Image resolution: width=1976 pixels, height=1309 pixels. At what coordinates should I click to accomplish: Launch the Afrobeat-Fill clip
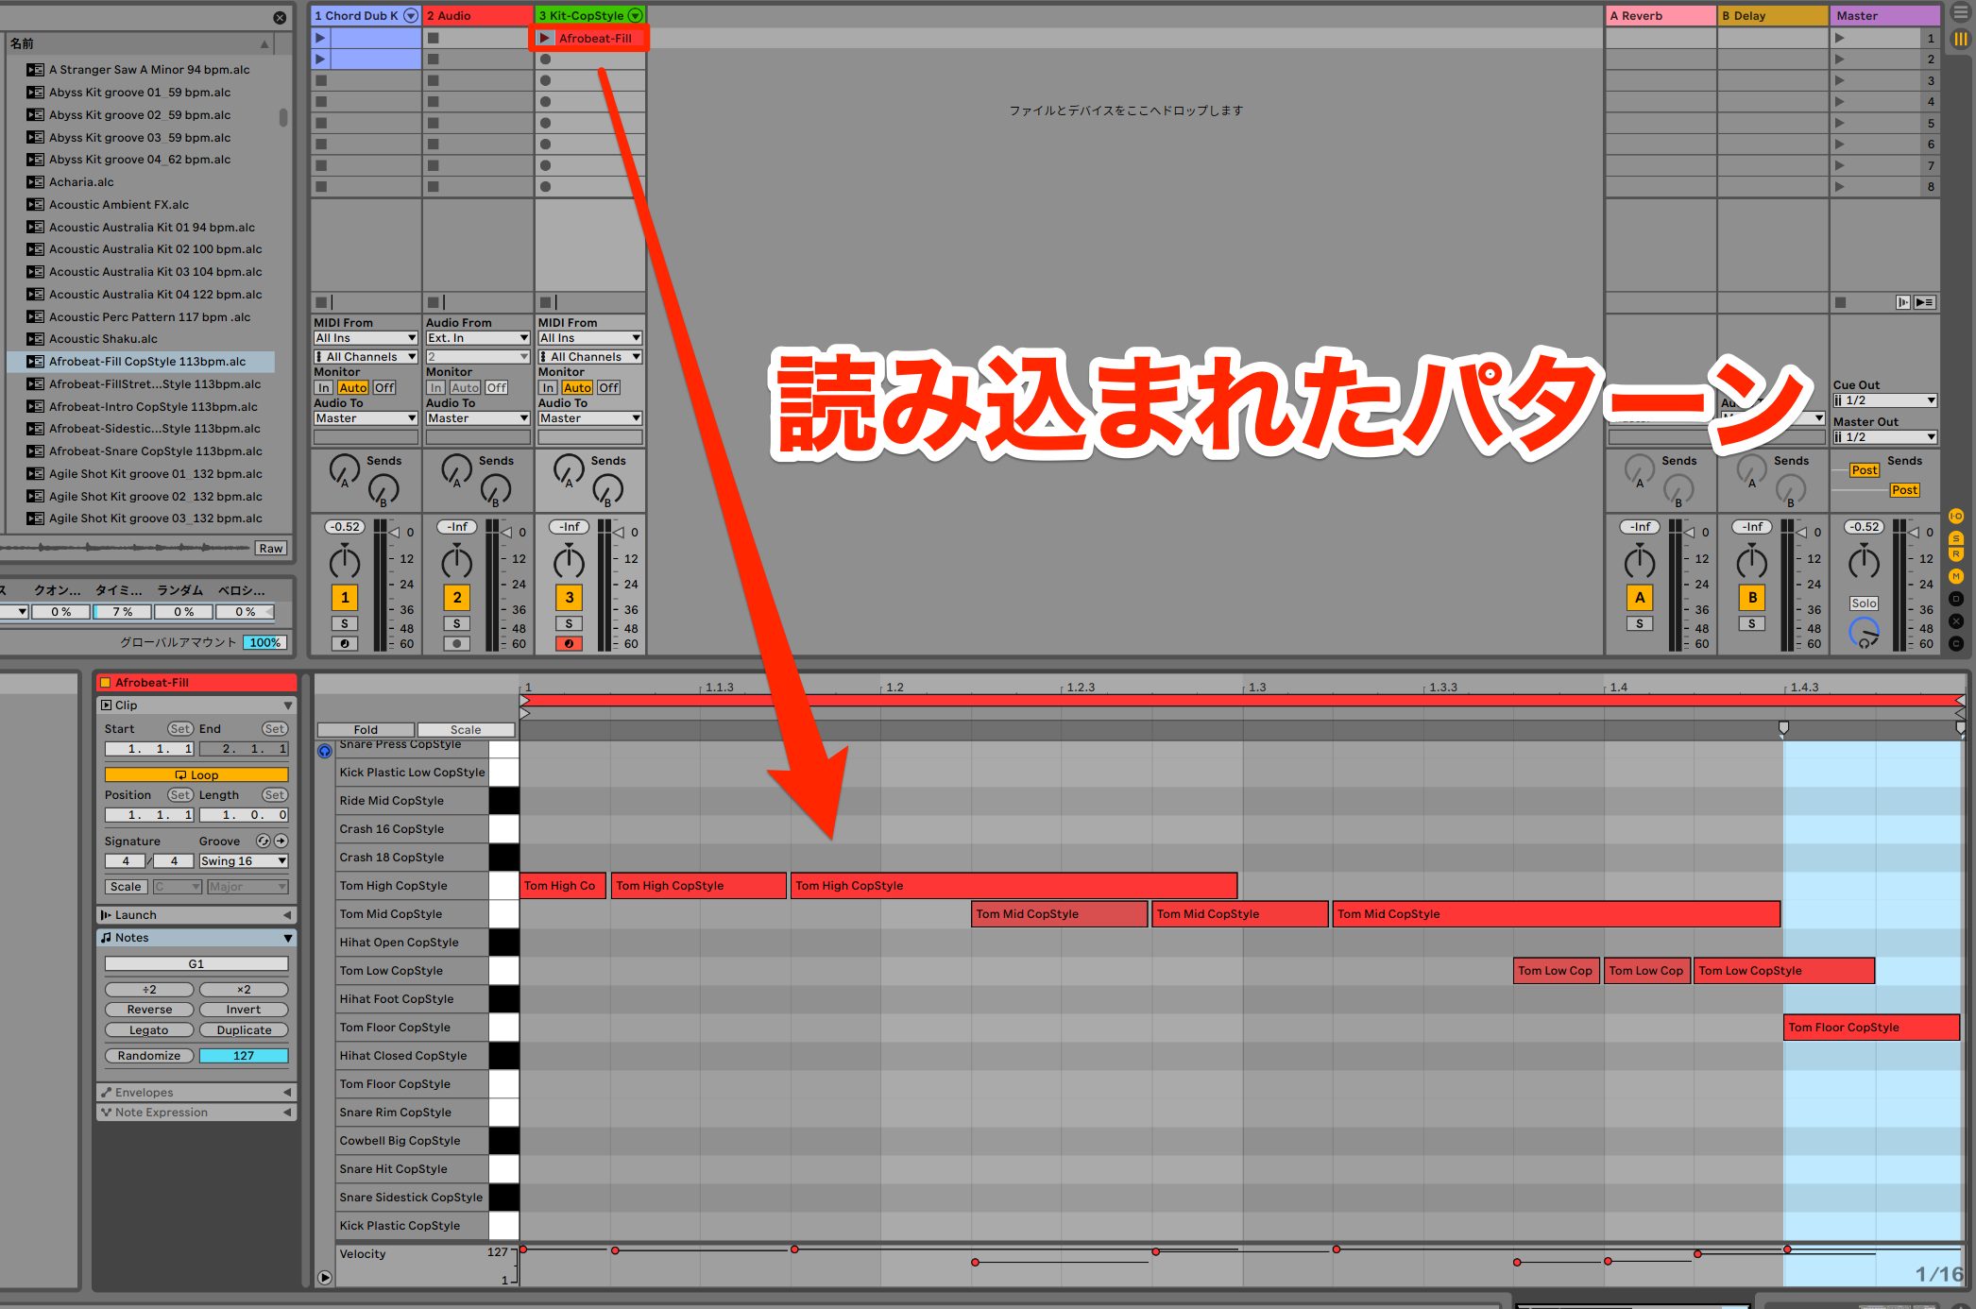point(545,39)
